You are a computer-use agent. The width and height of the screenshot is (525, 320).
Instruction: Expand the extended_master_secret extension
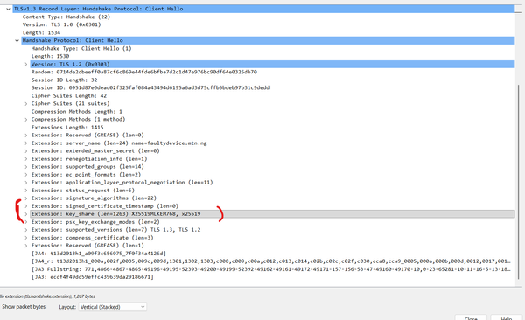coord(25,151)
